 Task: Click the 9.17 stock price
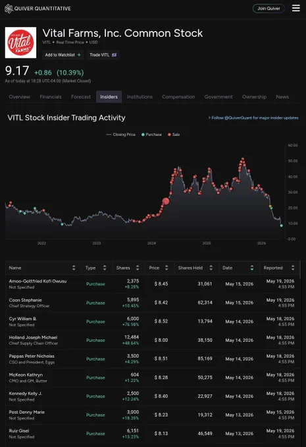click(x=17, y=71)
